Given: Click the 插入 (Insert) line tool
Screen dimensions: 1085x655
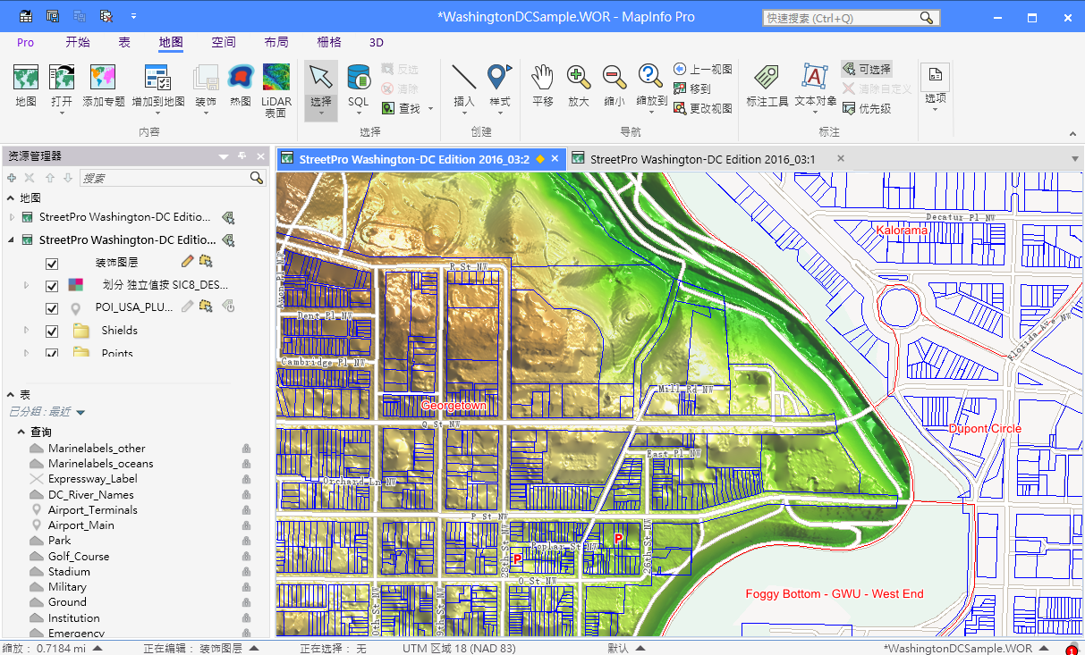Looking at the screenshot, I should pyautogui.click(x=464, y=89).
